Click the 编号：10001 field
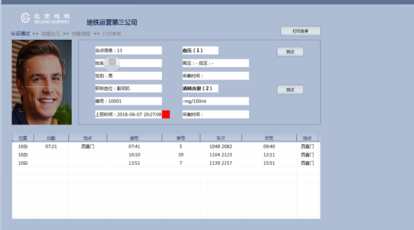Screen dimensions: 414x230 pyautogui.click(x=129, y=101)
